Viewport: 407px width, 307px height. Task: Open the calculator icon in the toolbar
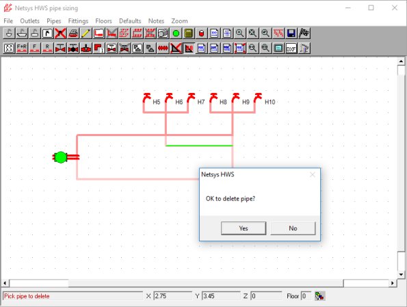pos(189,34)
